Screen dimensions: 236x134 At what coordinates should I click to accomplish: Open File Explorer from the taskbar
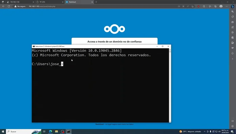pos(56,131)
